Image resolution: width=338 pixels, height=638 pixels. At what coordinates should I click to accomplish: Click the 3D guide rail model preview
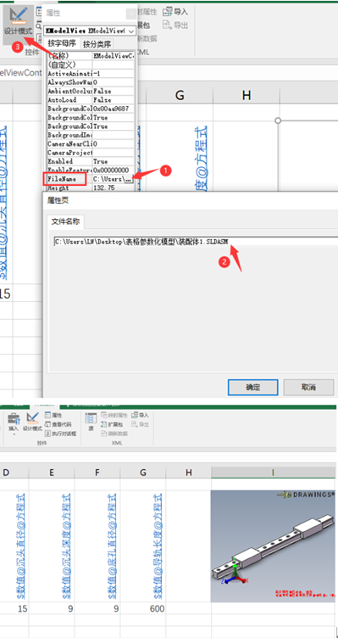(x=273, y=546)
